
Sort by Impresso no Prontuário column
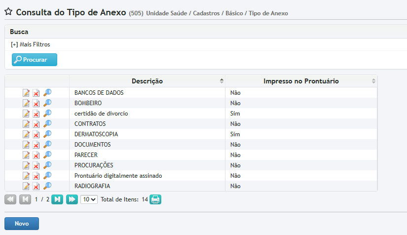pos(301,81)
